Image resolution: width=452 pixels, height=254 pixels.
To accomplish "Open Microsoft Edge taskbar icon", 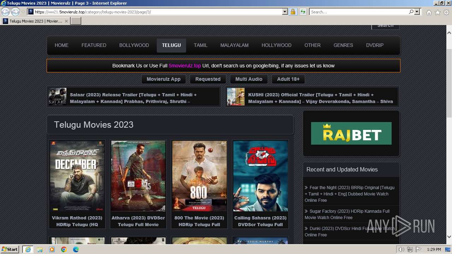I will pos(76,249).
